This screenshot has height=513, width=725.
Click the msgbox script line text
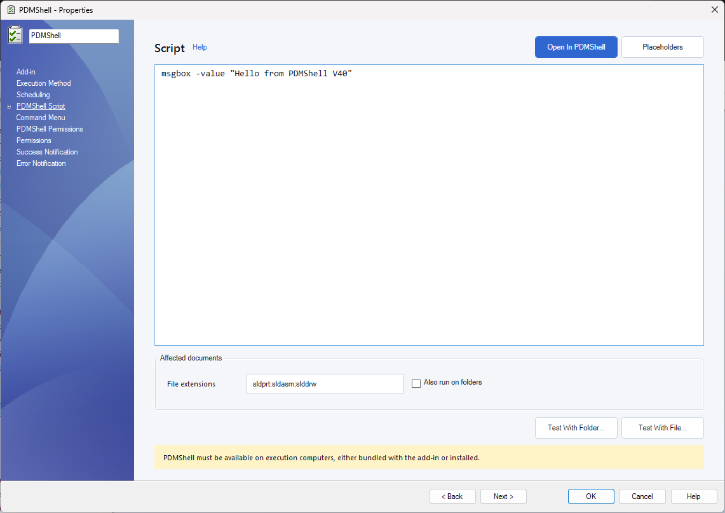[x=257, y=74]
